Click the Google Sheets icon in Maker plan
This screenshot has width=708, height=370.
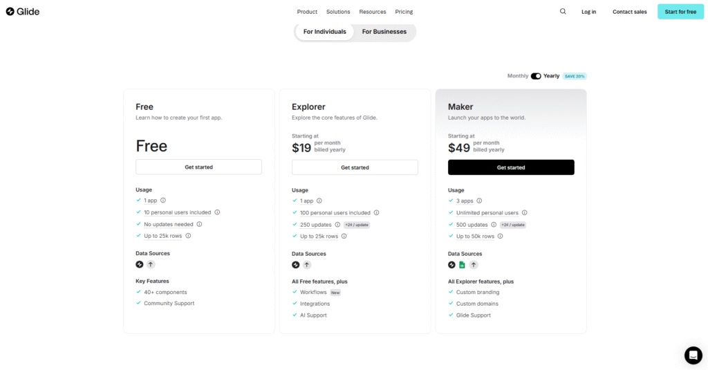pos(463,265)
